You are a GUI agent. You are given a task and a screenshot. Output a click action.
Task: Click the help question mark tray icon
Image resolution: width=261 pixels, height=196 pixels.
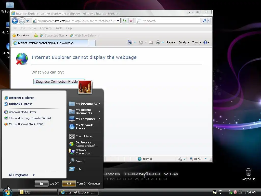(215, 192)
